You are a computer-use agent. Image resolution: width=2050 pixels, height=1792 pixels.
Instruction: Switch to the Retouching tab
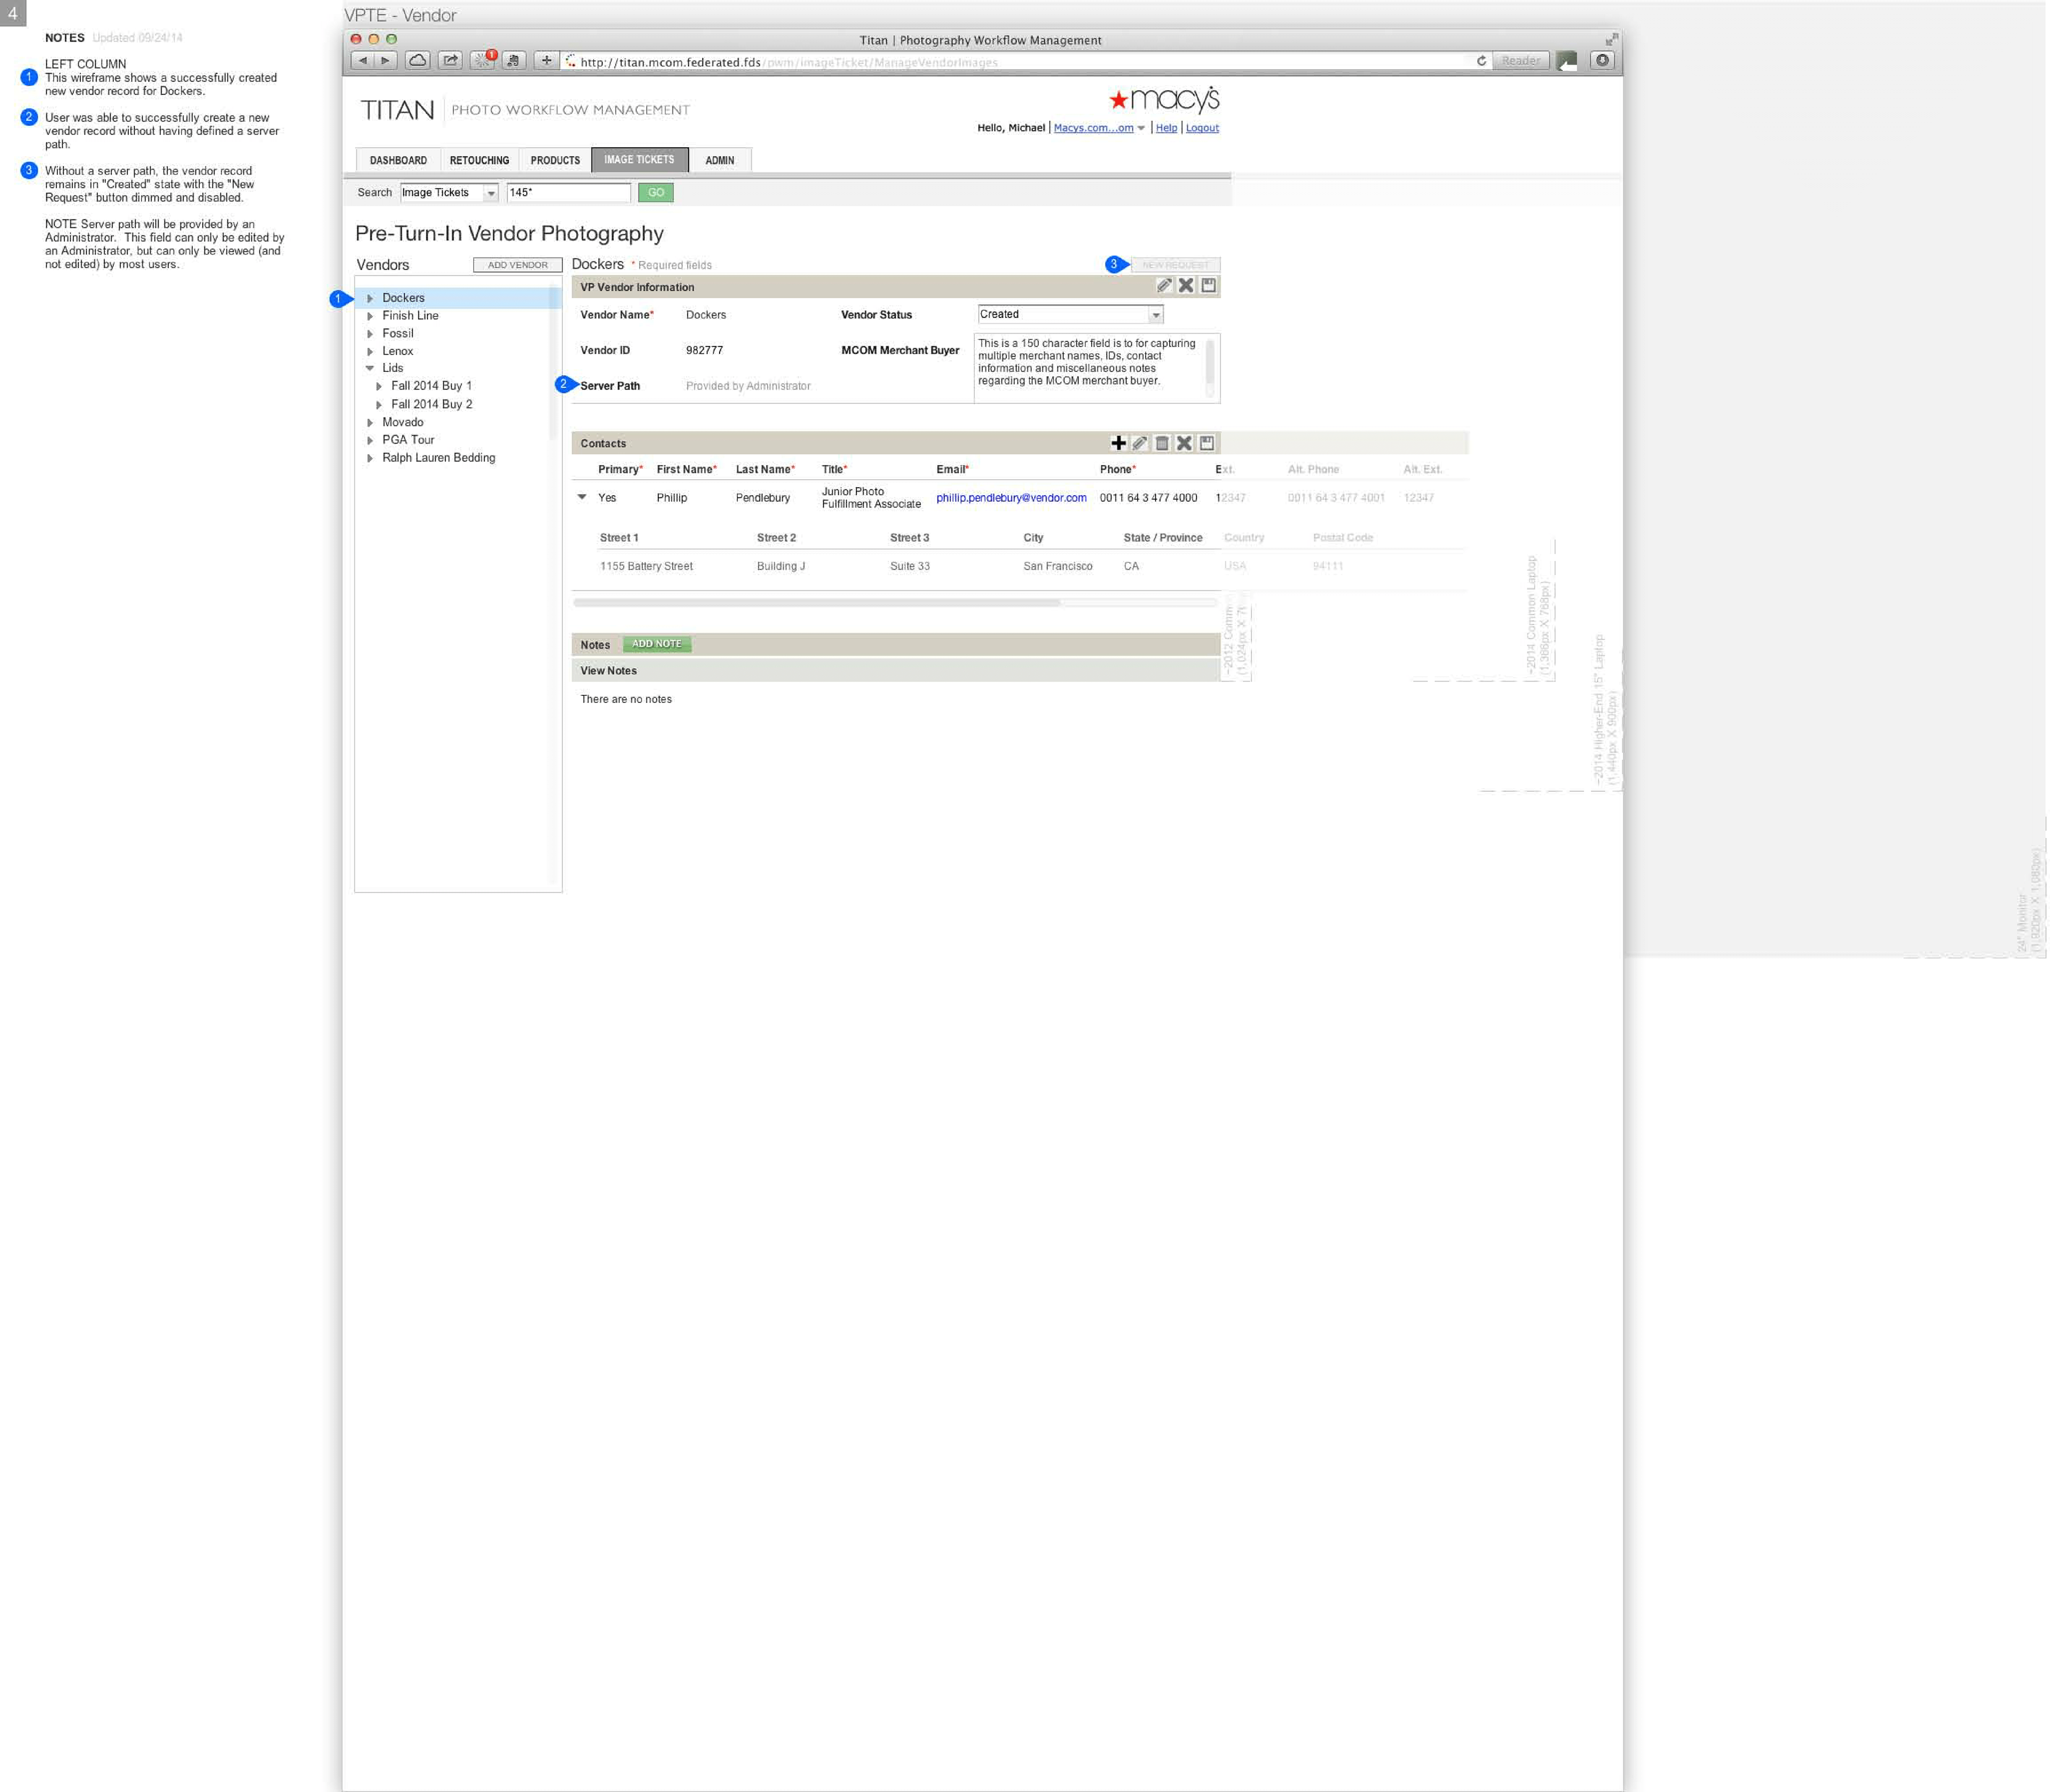[479, 161]
